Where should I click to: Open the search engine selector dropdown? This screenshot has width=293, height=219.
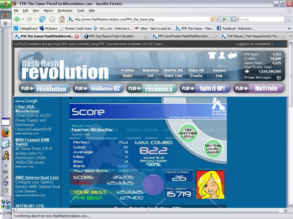235,19
